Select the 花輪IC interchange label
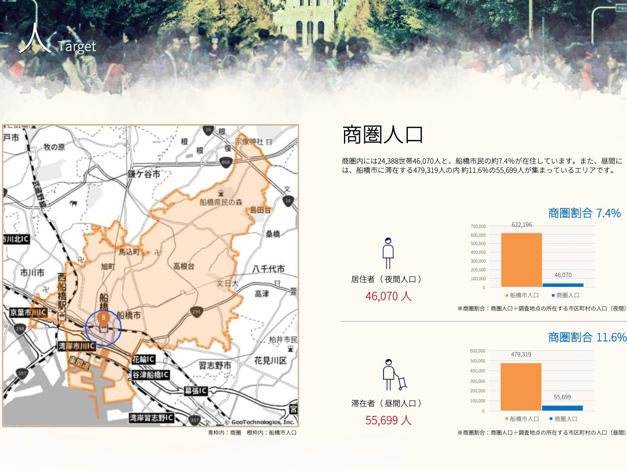The image size is (627, 471). click(x=143, y=360)
